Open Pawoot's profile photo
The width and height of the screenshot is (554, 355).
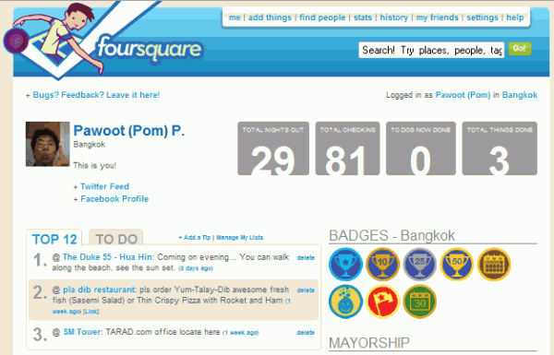click(48, 144)
